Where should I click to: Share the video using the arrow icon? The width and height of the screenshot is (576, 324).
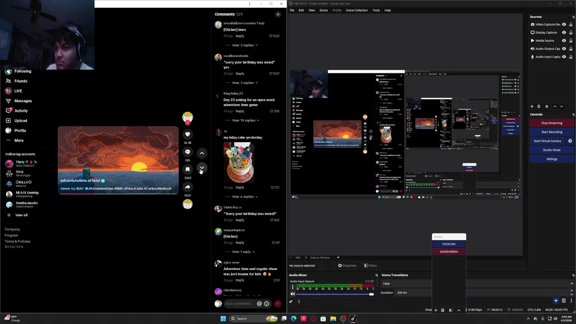coord(188,187)
